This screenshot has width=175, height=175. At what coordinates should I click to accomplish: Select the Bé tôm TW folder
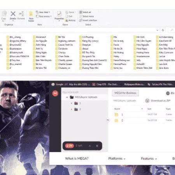pos(40,68)
